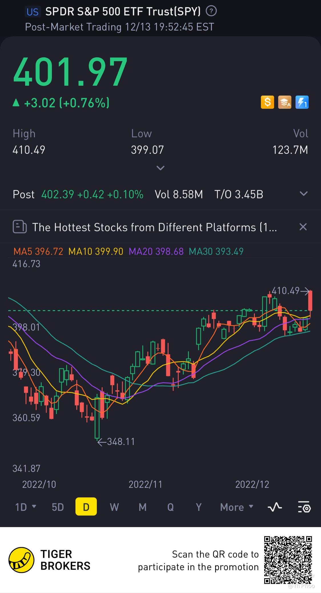Open chart indicator waveform icon
Screen dimensions: 321x593
(275, 507)
